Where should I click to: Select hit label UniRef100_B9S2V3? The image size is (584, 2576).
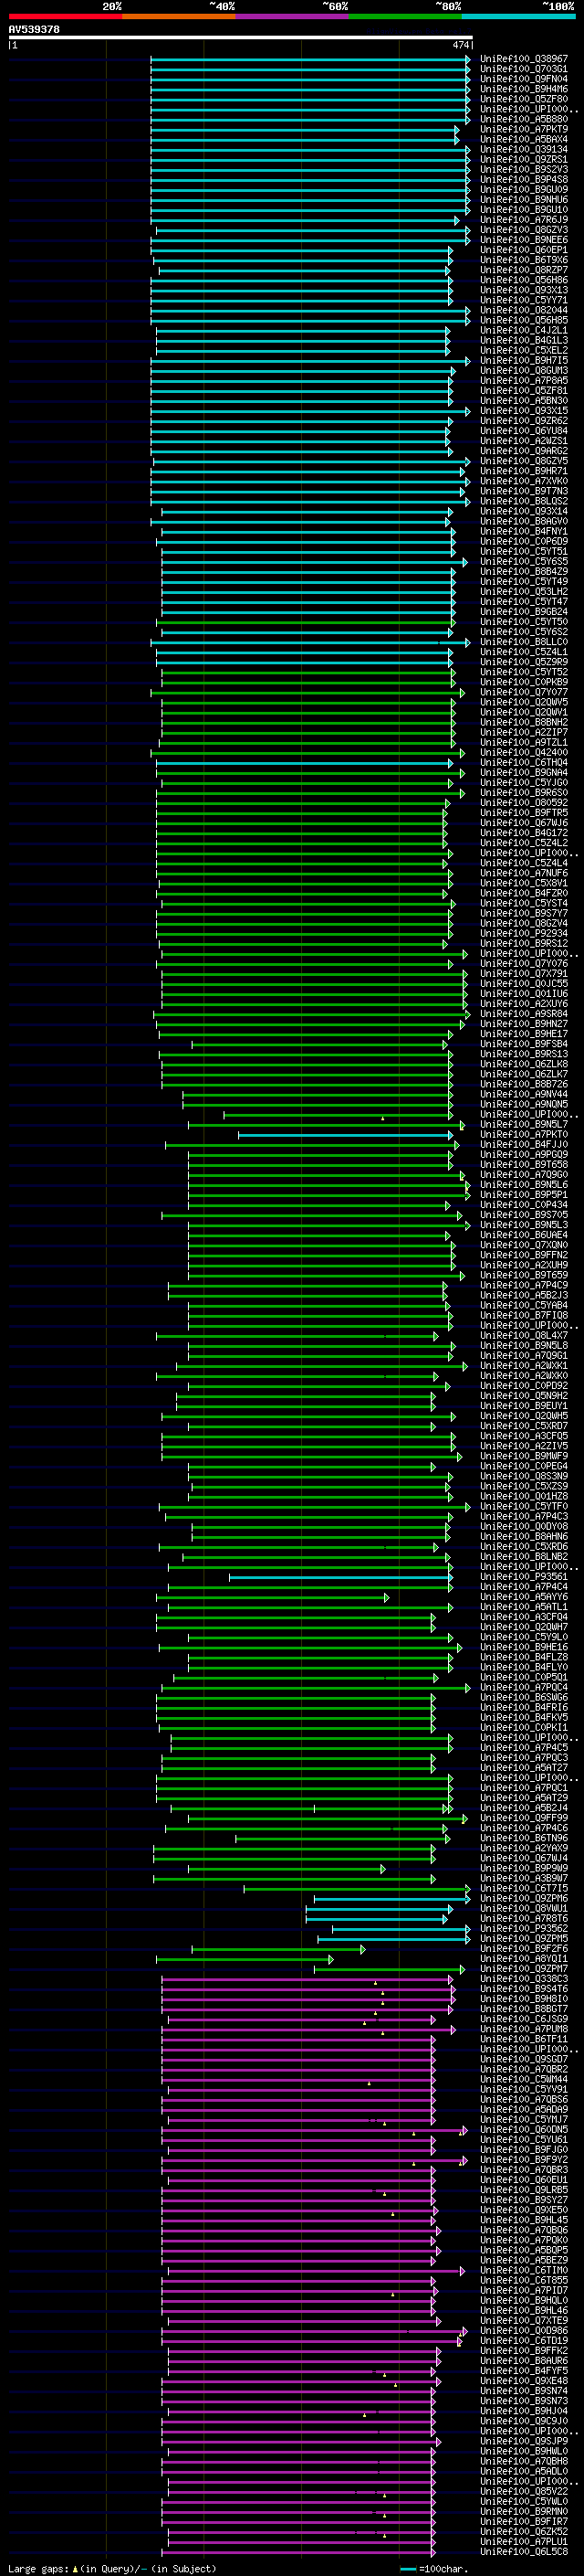(524, 169)
